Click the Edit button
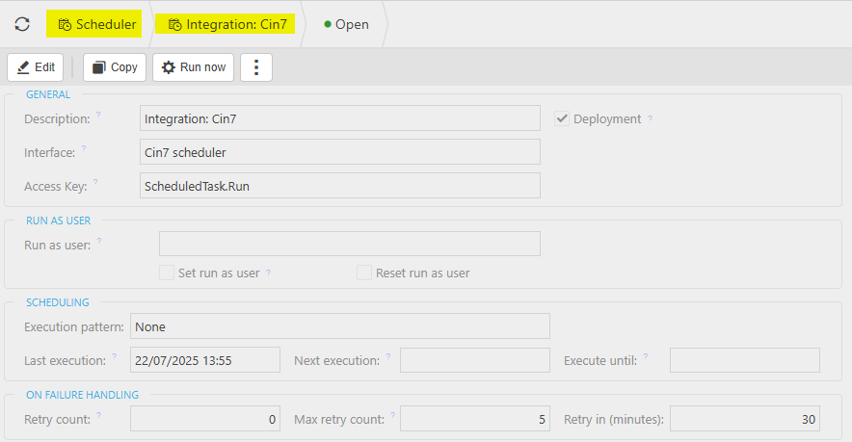Image resolution: width=852 pixels, height=442 pixels. (36, 67)
